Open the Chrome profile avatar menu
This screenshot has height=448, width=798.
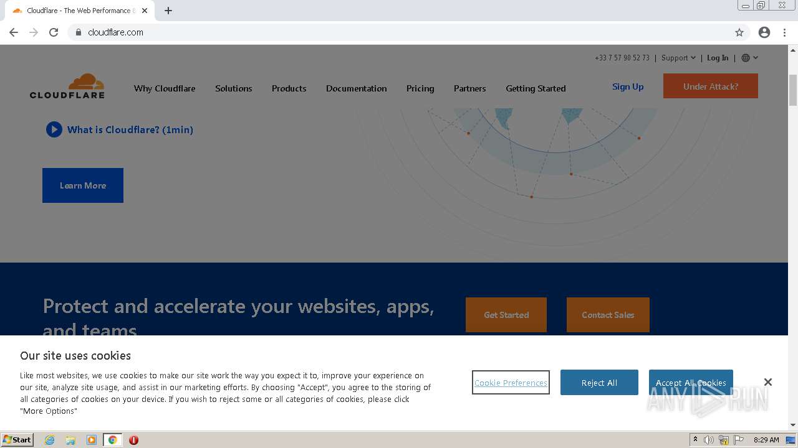pyautogui.click(x=764, y=32)
